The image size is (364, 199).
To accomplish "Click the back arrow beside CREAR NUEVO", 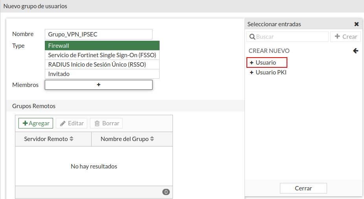I will pyautogui.click(x=355, y=51).
